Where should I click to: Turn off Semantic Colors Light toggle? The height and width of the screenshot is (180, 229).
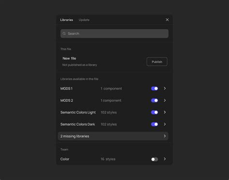pyautogui.click(x=155, y=112)
